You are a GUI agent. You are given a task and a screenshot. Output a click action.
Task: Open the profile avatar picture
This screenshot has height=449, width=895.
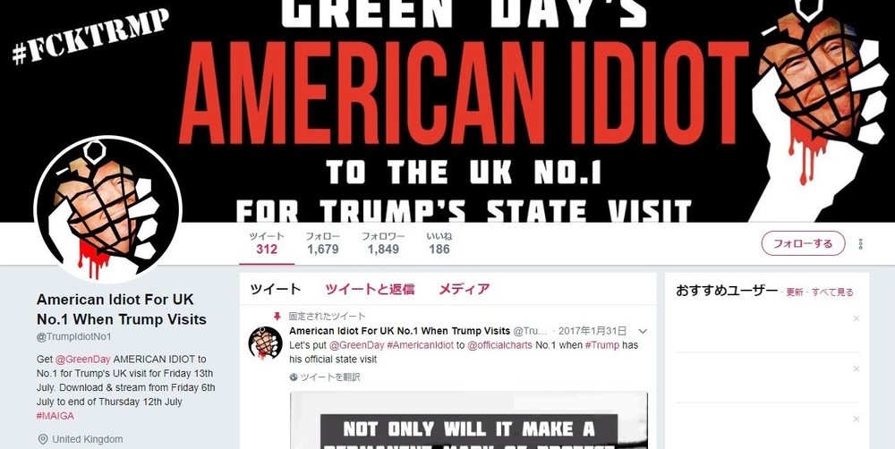pyautogui.click(x=108, y=209)
